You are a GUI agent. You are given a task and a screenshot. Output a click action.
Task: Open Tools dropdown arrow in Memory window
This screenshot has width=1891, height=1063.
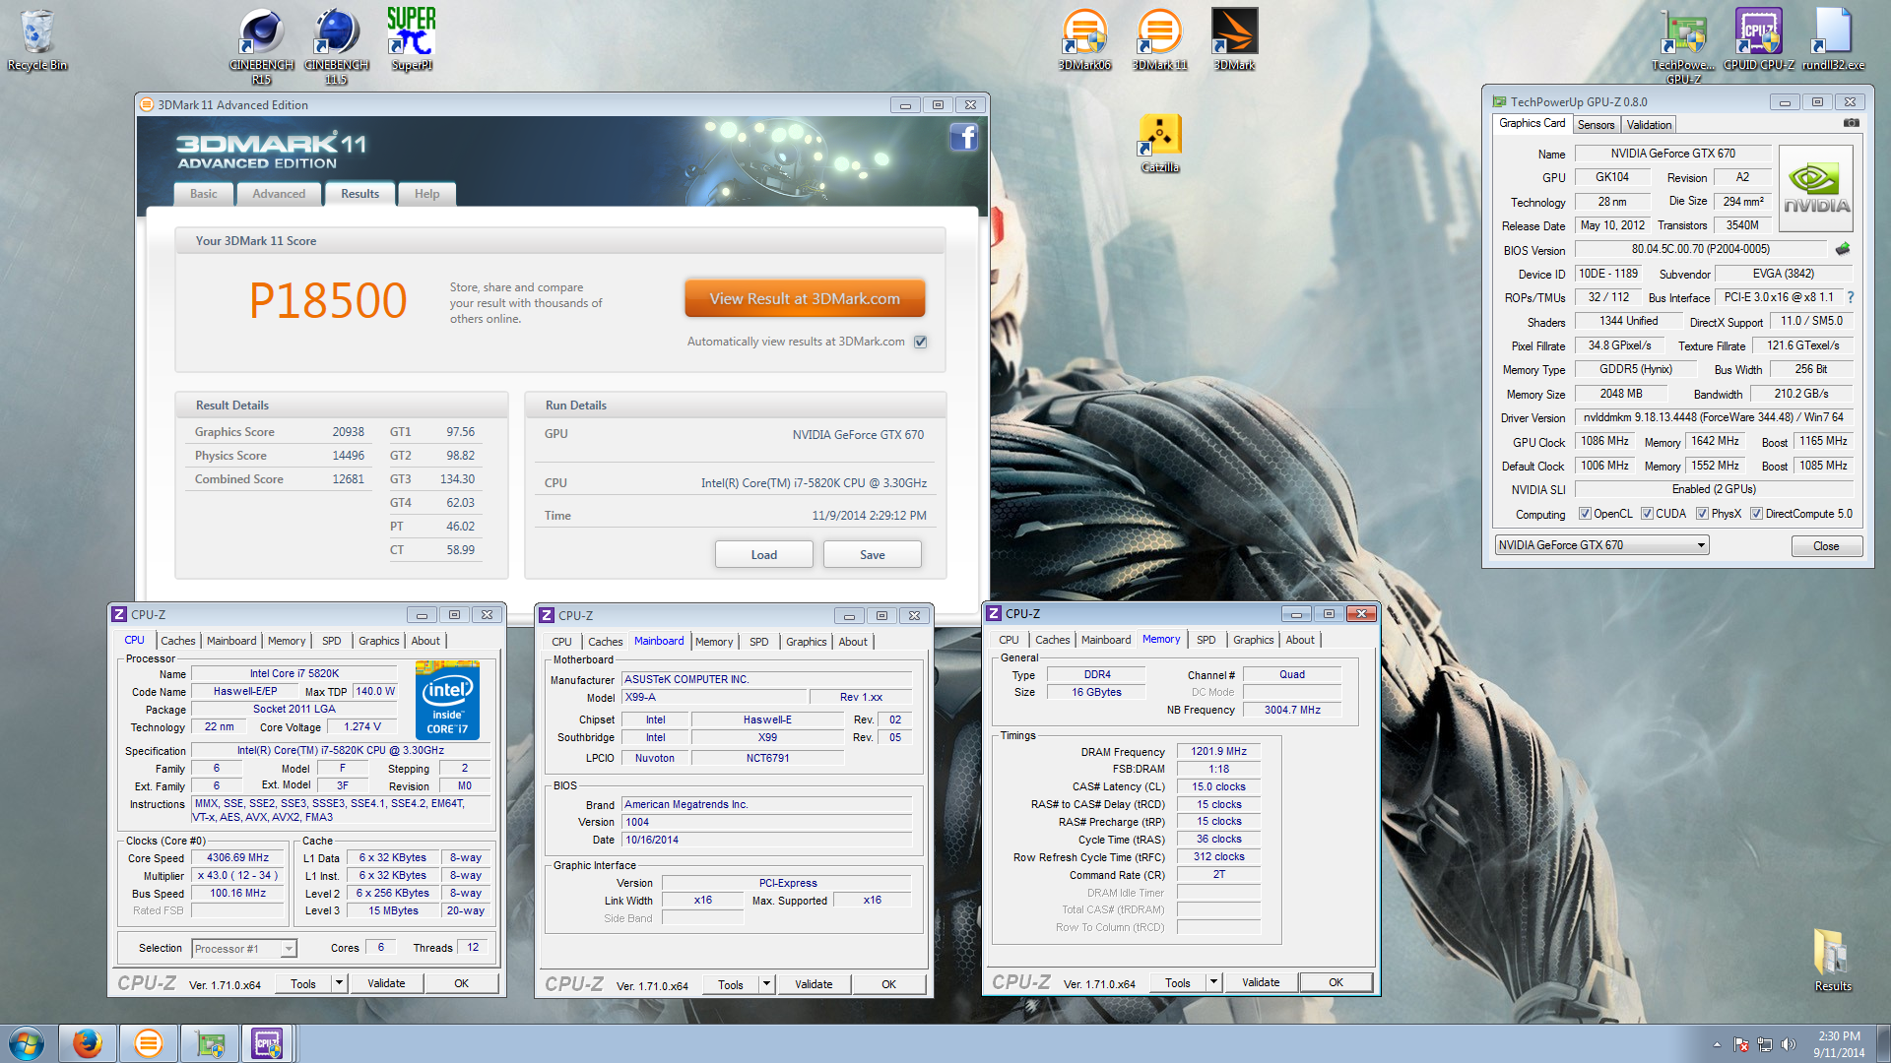pyautogui.click(x=1213, y=982)
